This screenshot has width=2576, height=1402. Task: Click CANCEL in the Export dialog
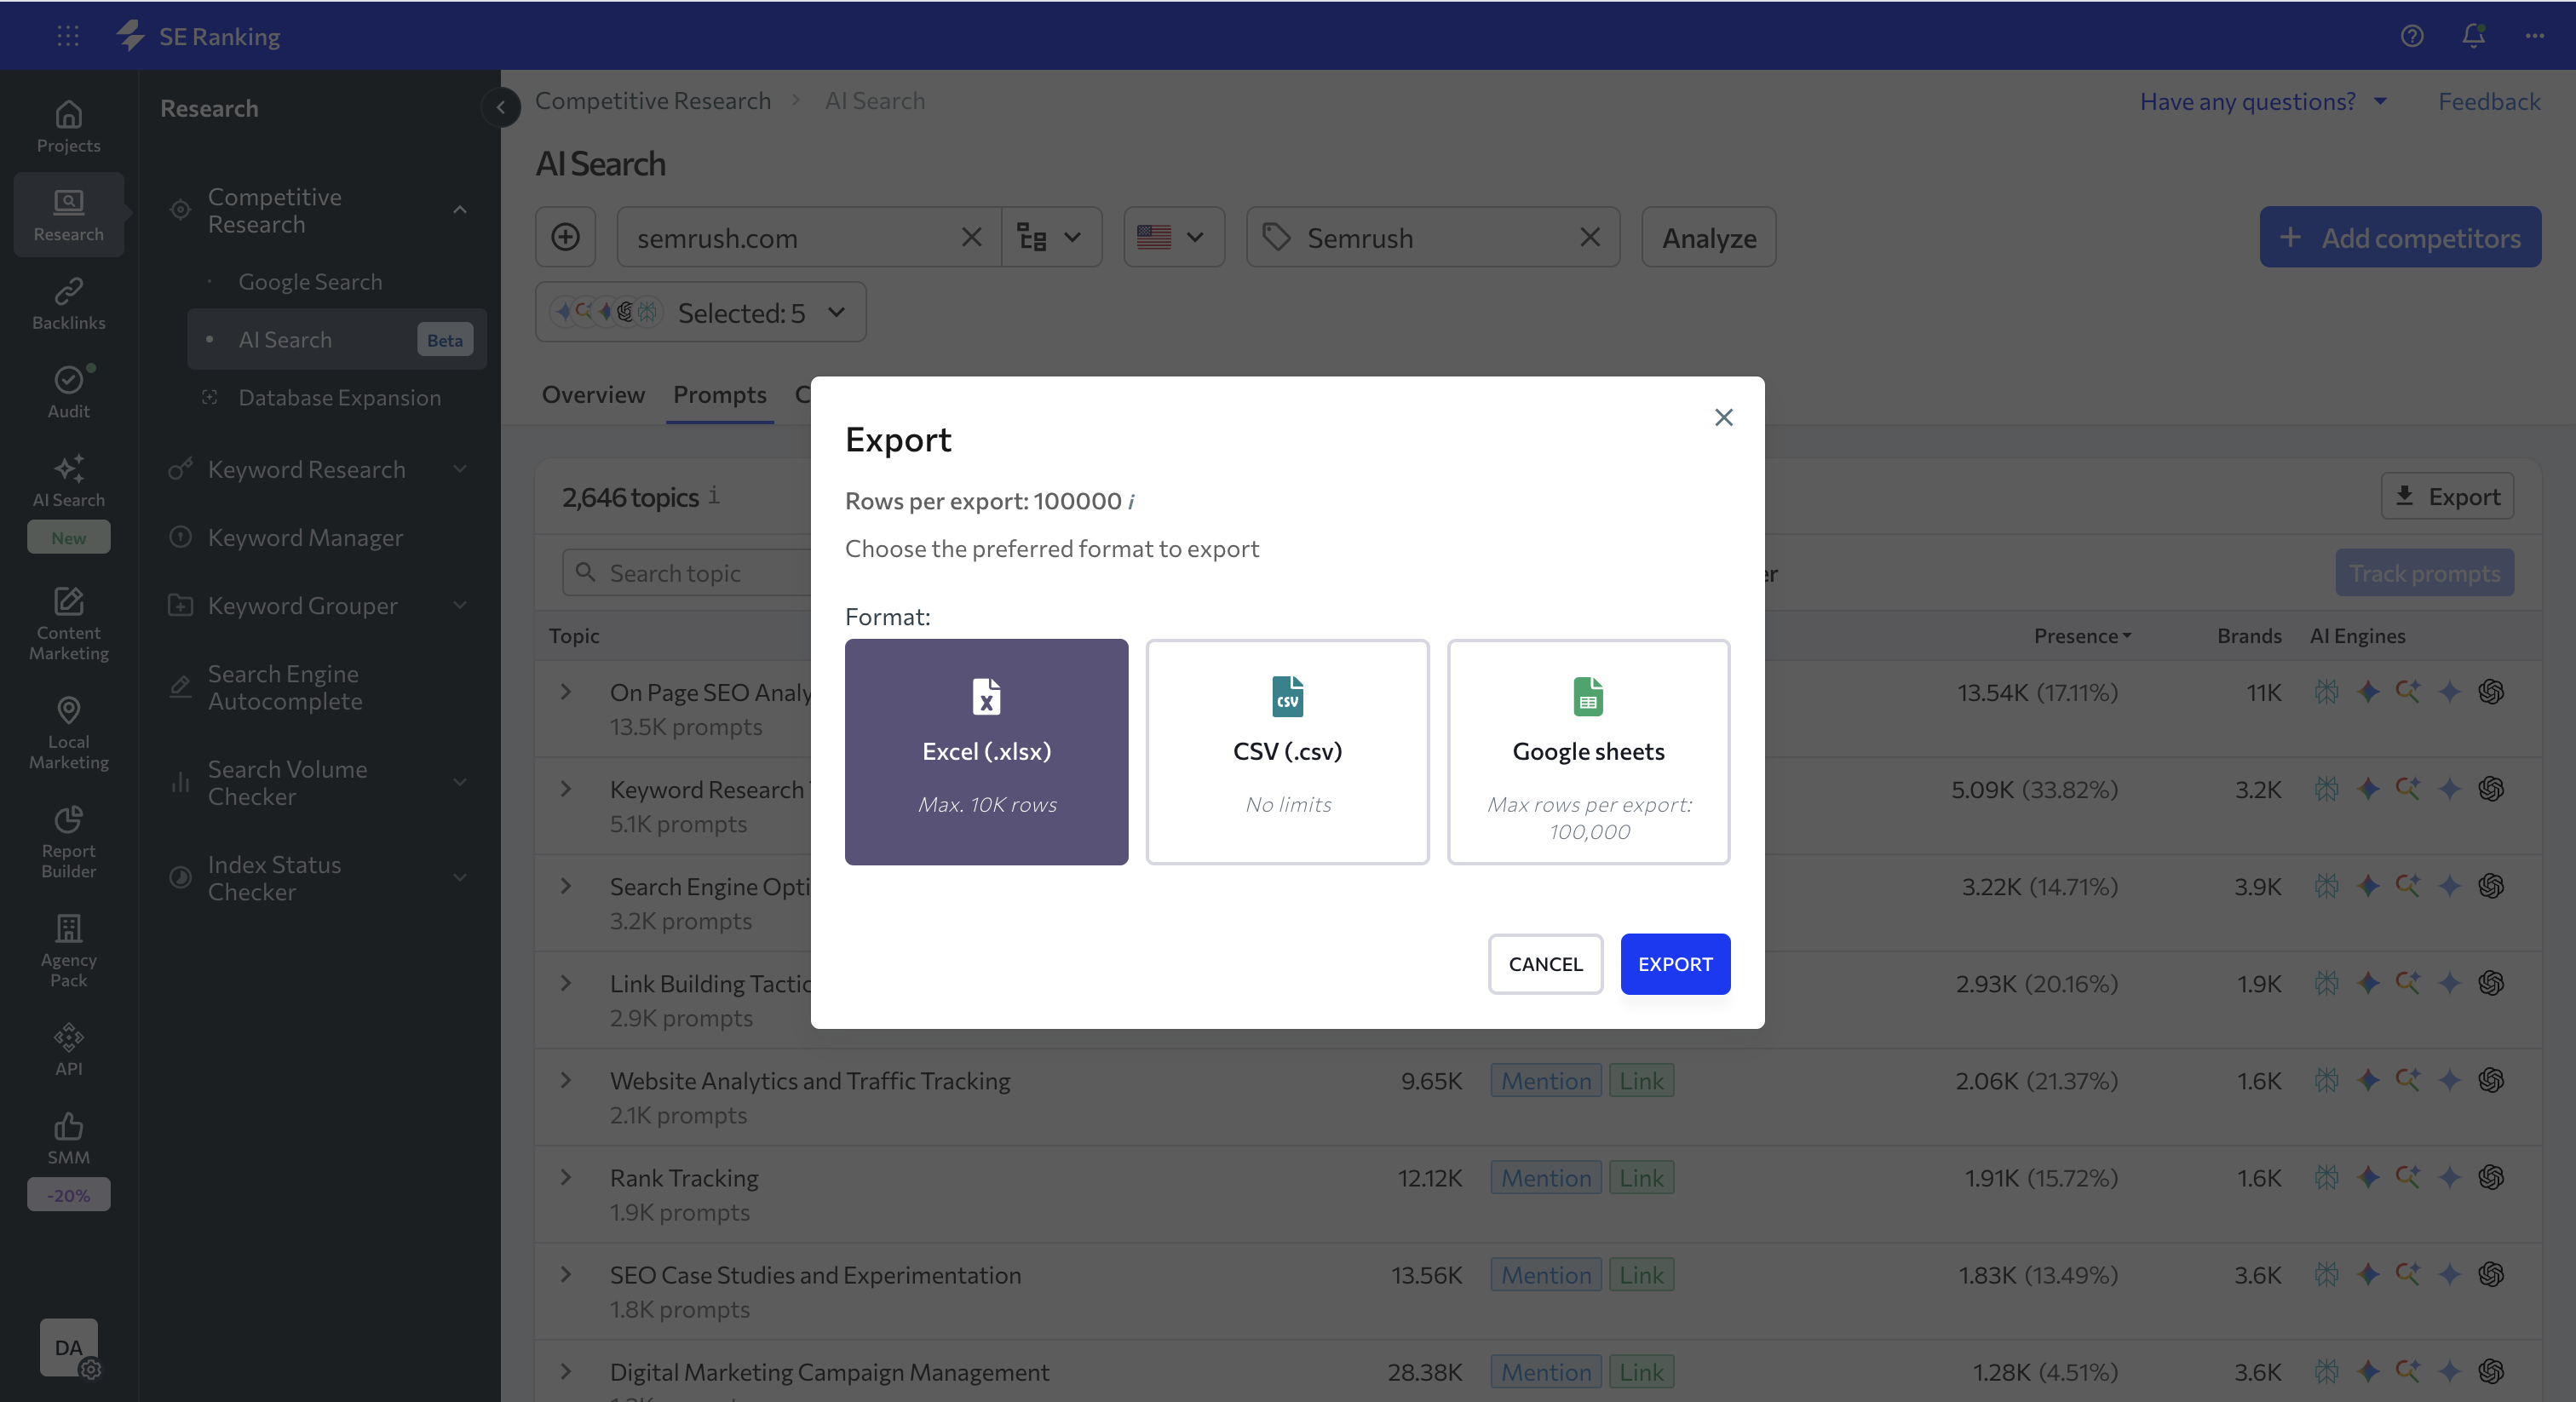pos(1545,964)
